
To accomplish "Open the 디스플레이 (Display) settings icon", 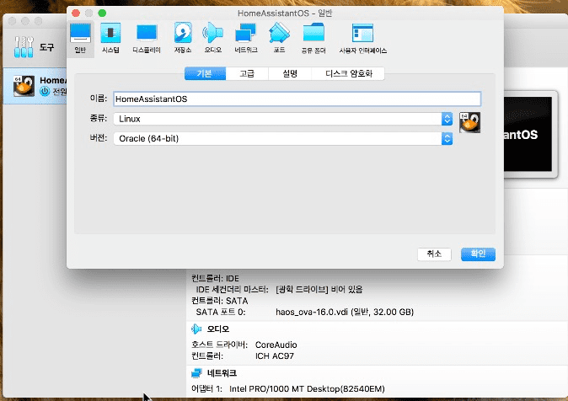I will (147, 39).
